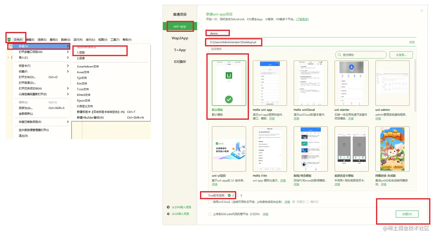Click the template list vertical scrollbar
Viewport: 436px width, 238px height.
click(415, 85)
